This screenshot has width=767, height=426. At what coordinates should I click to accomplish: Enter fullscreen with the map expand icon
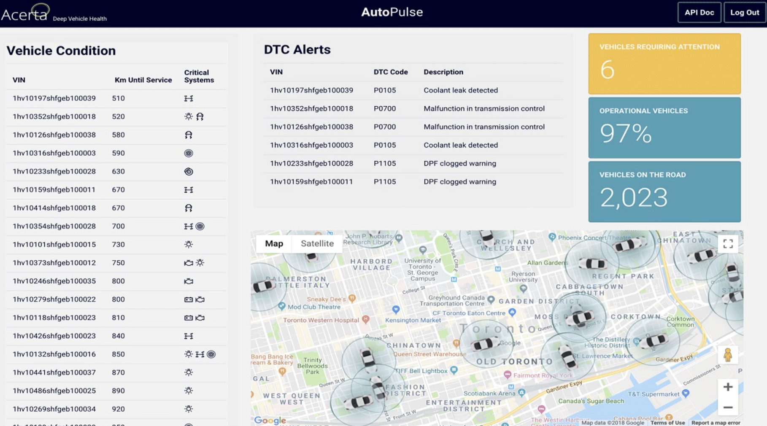729,243
